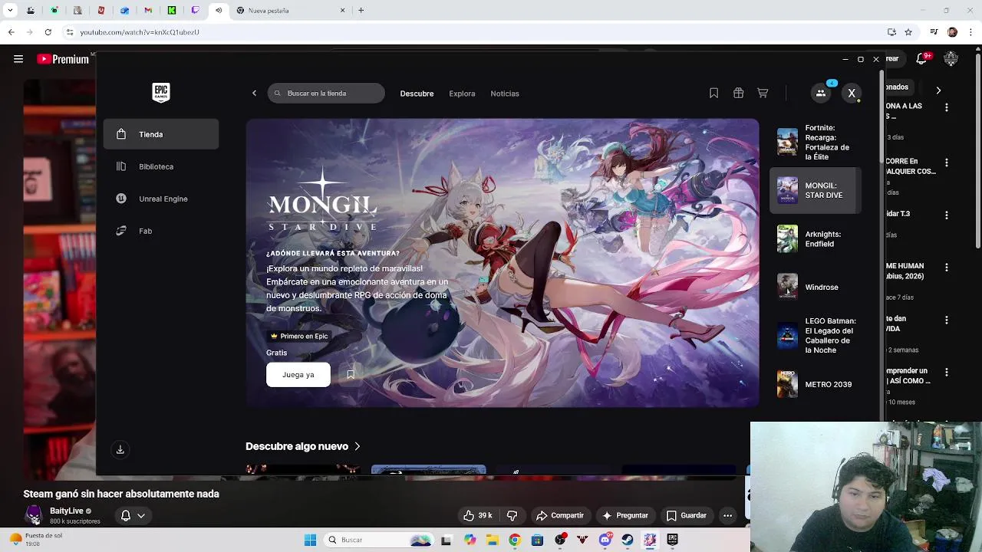Image resolution: width=982 pixels, height=552 pixels.
Task: Click the taskbar Buscar search box
Action: click(x=379, y=540)
